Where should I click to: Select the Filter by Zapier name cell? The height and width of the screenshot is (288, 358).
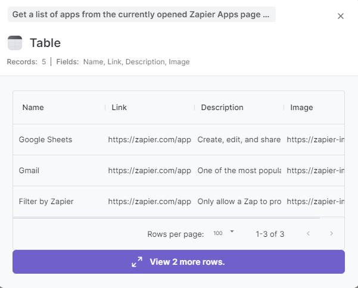click(x=60, y=202)
